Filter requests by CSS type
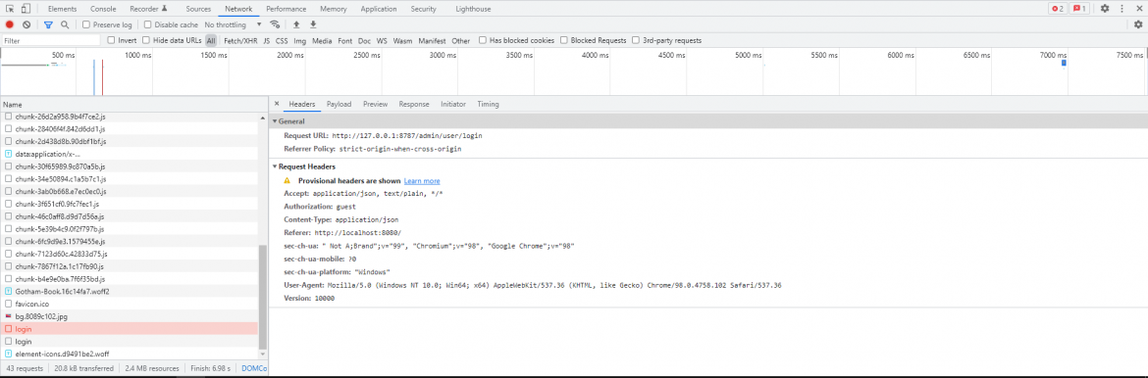 point(282,41)
